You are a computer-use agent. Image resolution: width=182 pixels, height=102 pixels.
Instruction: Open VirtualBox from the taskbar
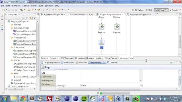point(118,99)
